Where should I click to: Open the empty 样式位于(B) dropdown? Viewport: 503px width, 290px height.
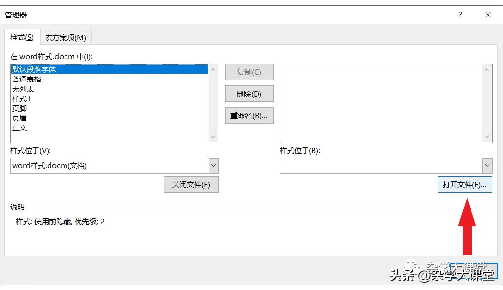pos(487,165)
